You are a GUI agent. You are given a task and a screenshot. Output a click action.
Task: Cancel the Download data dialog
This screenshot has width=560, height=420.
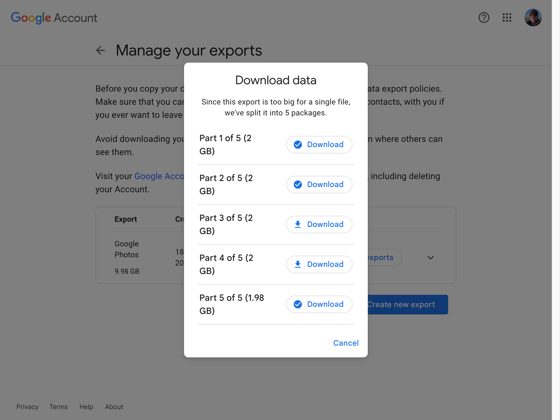[x=346, y=343]
